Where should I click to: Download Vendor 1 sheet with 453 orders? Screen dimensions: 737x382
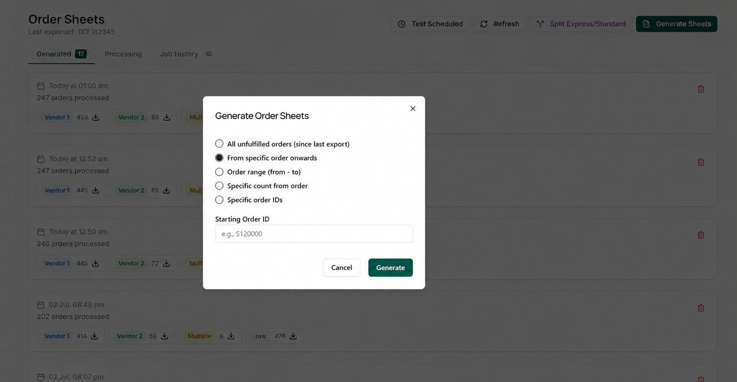[x=96, y=118]
